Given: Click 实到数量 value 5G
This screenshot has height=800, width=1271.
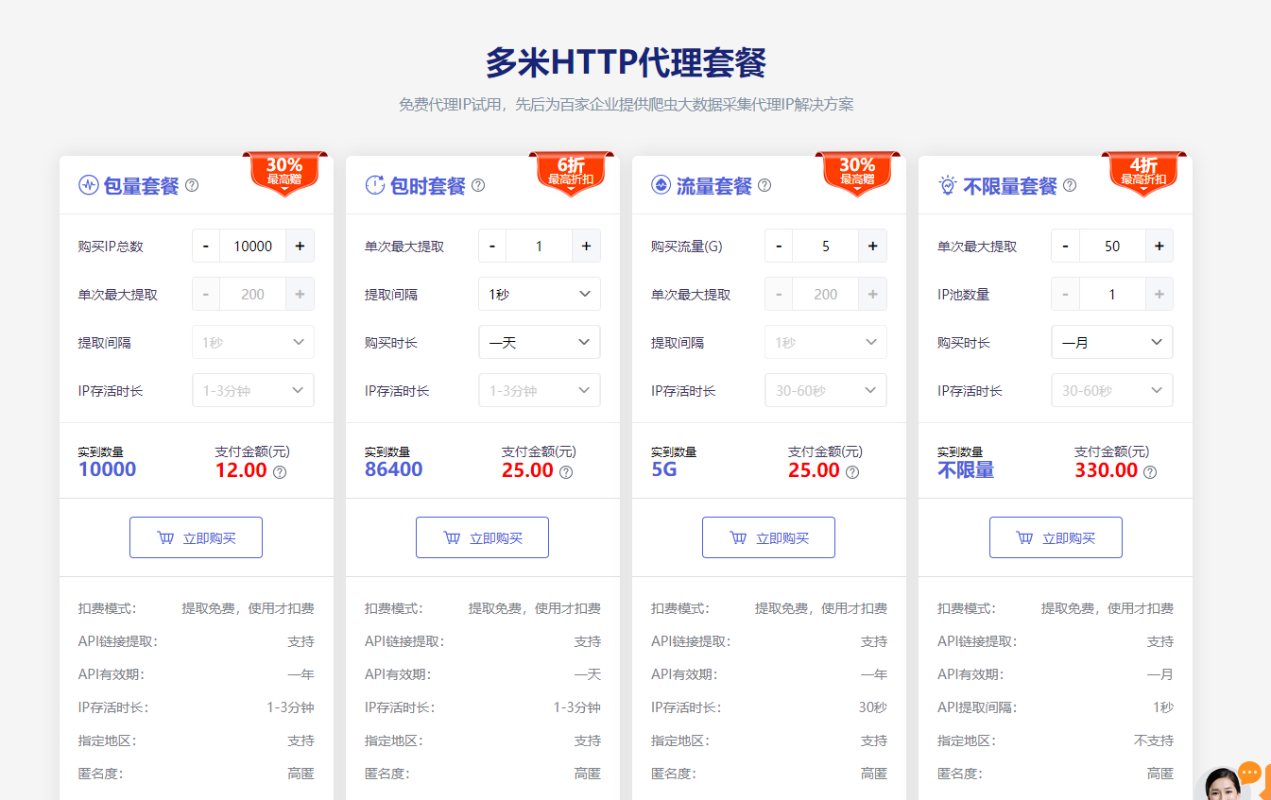Looking at the screenshot, I should pyautogui.click(x=664, y=469).
